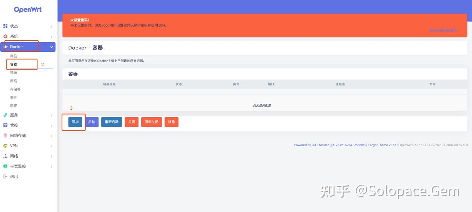Click the 系统 gear icon
Viewport: 472px width, 212px height.
[x=5, y=36]
